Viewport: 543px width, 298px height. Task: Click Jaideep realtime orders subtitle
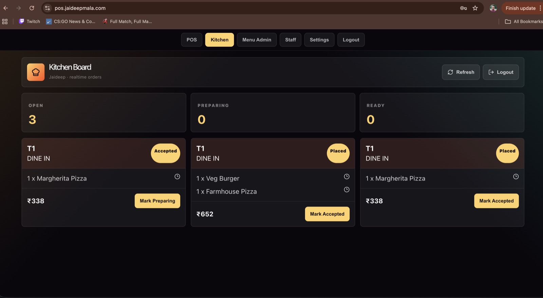75,77
